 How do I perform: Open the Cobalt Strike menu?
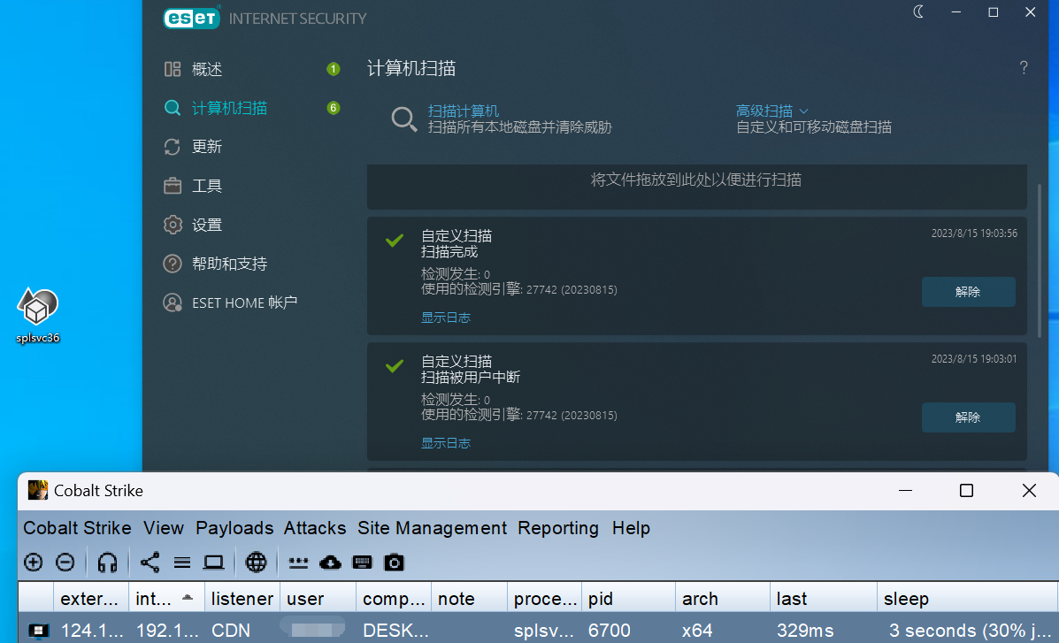pyautogui.click(x=77, y=527)
